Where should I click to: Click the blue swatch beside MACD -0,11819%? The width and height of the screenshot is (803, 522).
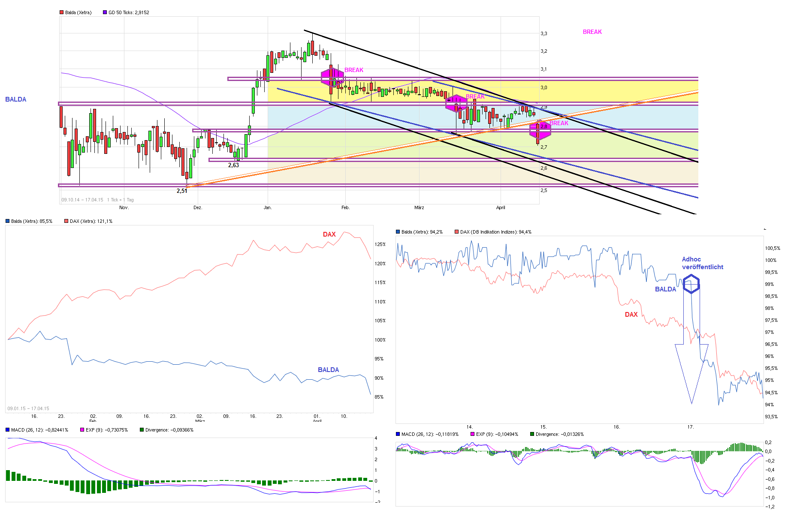[398, 434]
